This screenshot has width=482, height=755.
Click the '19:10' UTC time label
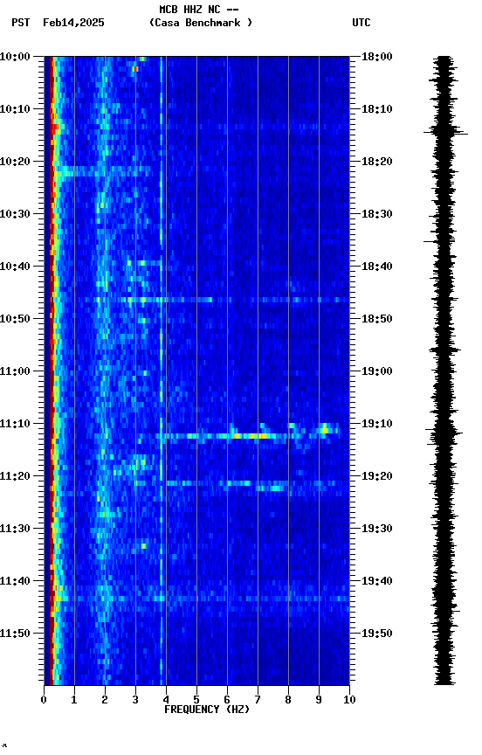pos(377,424)
